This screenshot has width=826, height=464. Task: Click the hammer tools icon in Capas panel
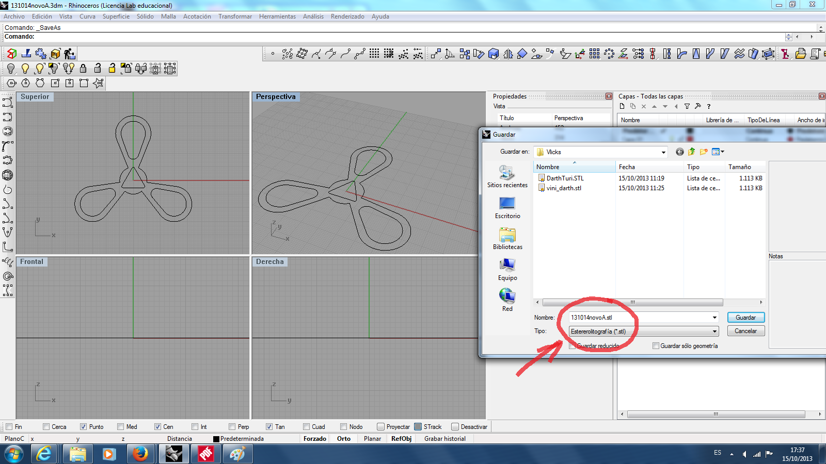[698, 106]
